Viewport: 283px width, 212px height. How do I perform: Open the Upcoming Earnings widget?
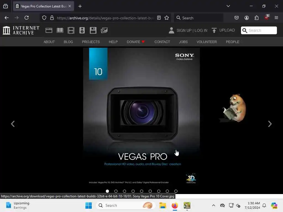(17, 205)
